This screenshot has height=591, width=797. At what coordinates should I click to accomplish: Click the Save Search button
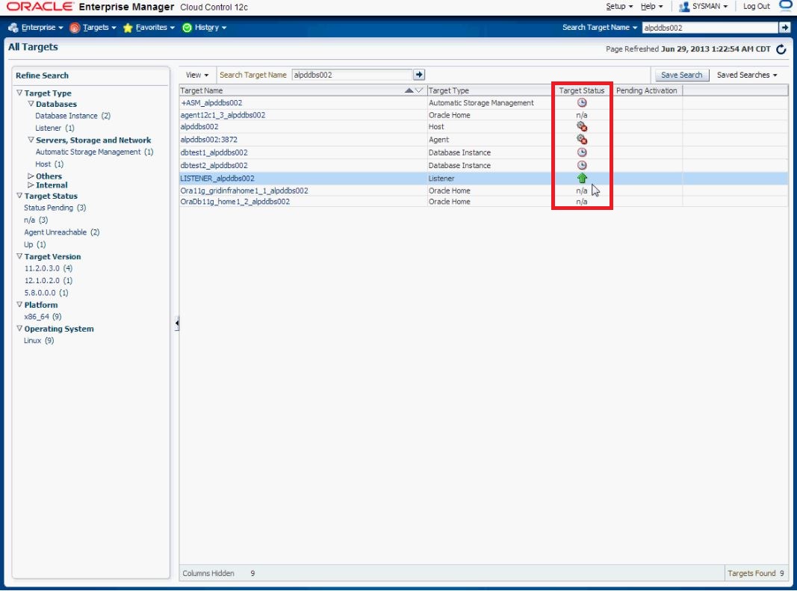coord(680,75)
